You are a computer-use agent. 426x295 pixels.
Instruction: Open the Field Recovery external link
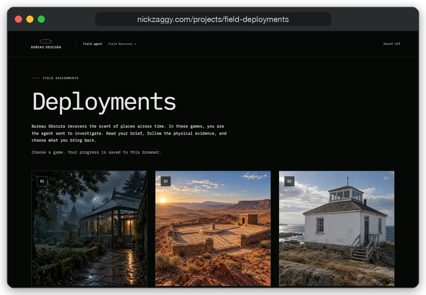pos(122,44)
